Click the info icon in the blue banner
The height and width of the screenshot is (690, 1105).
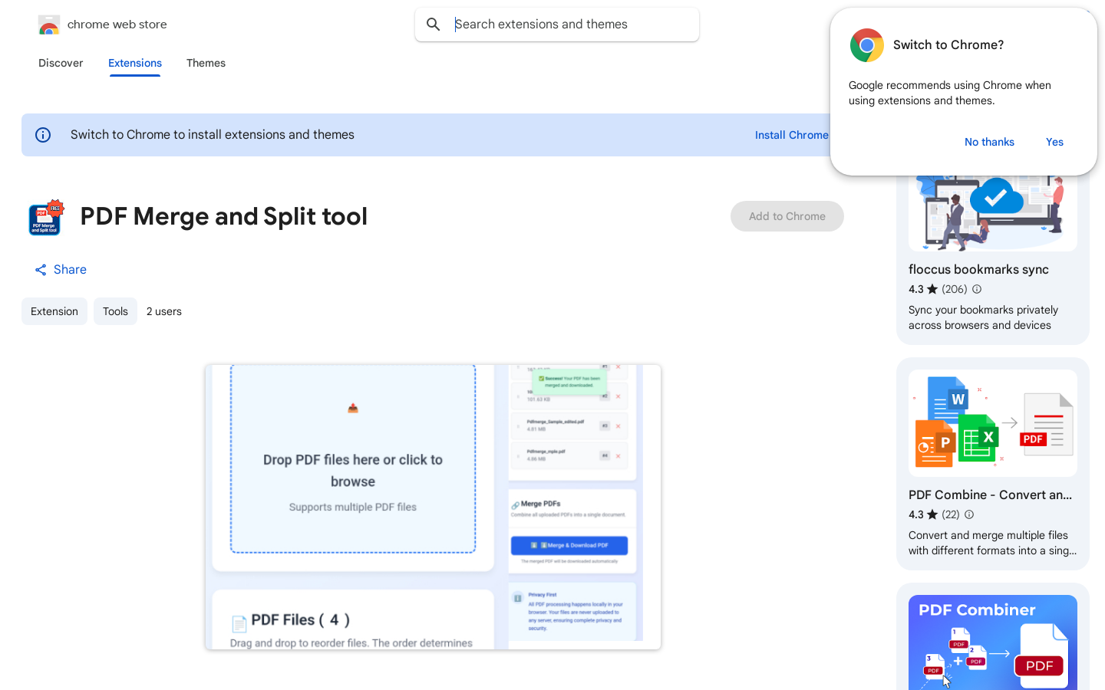click(43, 135)
